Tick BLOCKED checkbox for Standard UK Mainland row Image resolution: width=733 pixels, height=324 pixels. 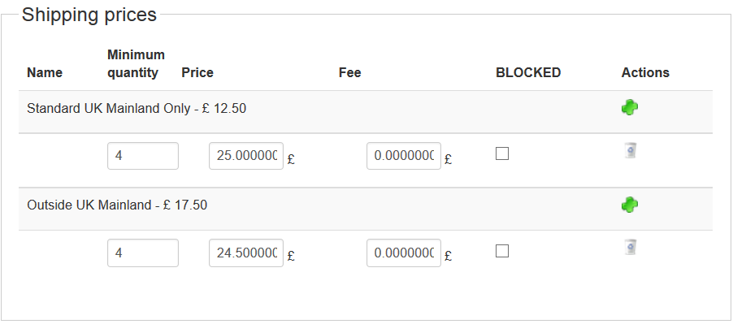(502, 153)
